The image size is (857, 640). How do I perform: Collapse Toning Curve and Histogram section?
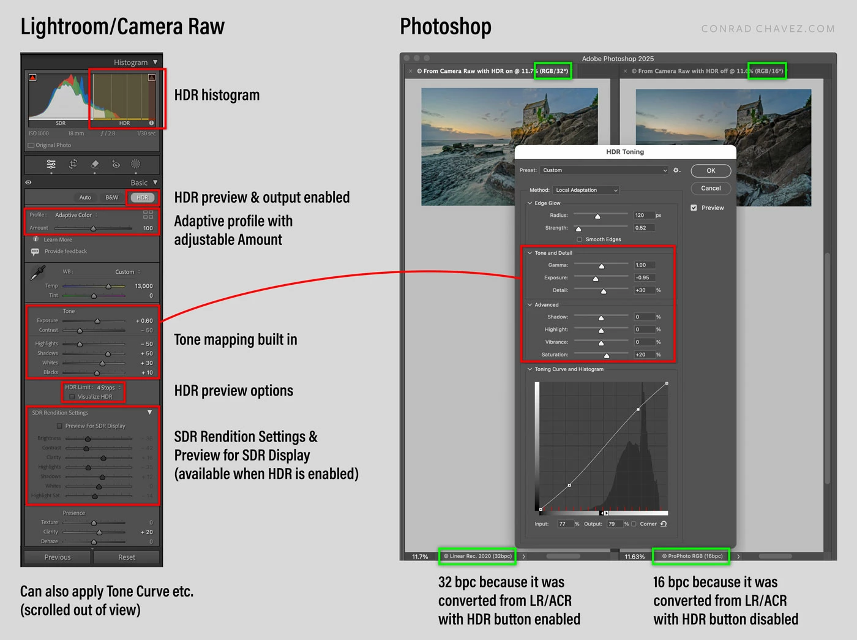530,369
